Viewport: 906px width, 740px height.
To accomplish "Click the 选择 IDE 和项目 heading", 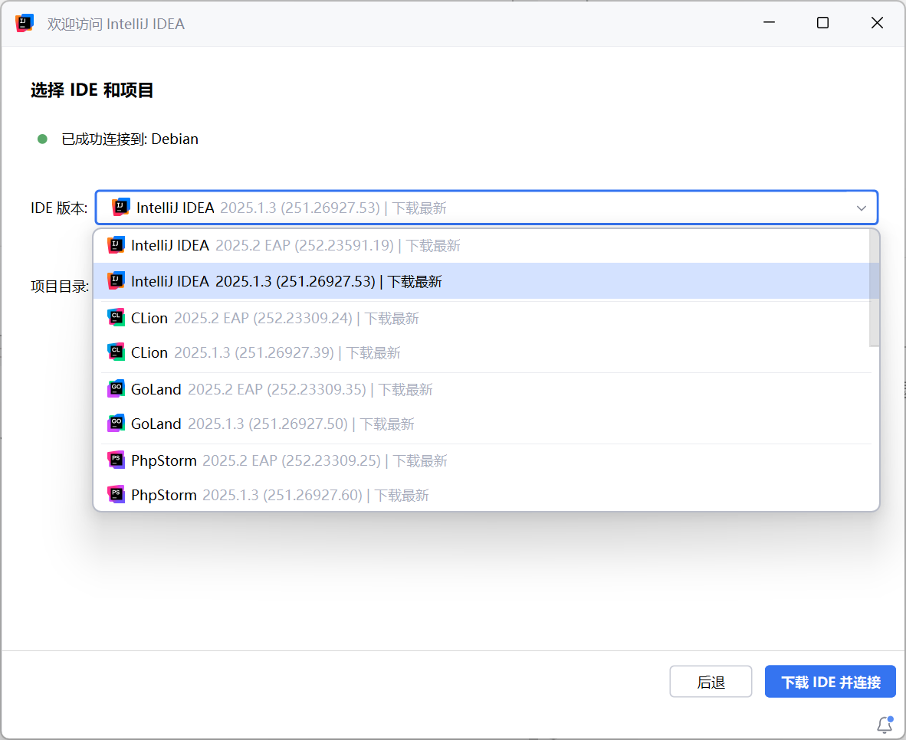I will coord(92,90).
